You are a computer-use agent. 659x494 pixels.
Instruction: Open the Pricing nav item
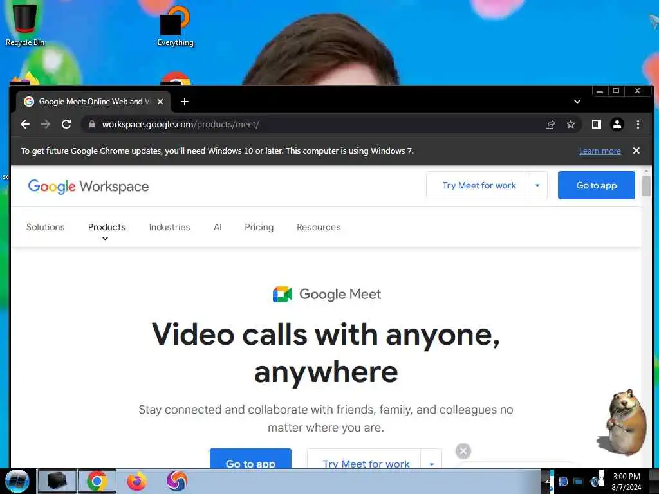click(x=259, y=227)
